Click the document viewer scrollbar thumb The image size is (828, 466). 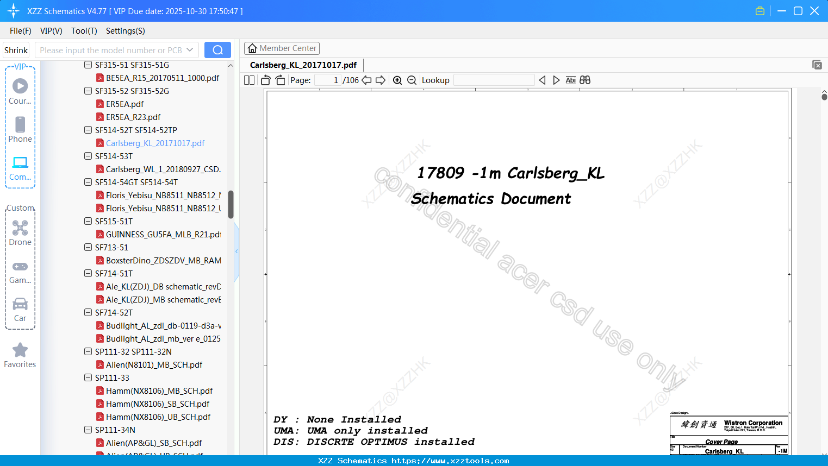(824, 97)
